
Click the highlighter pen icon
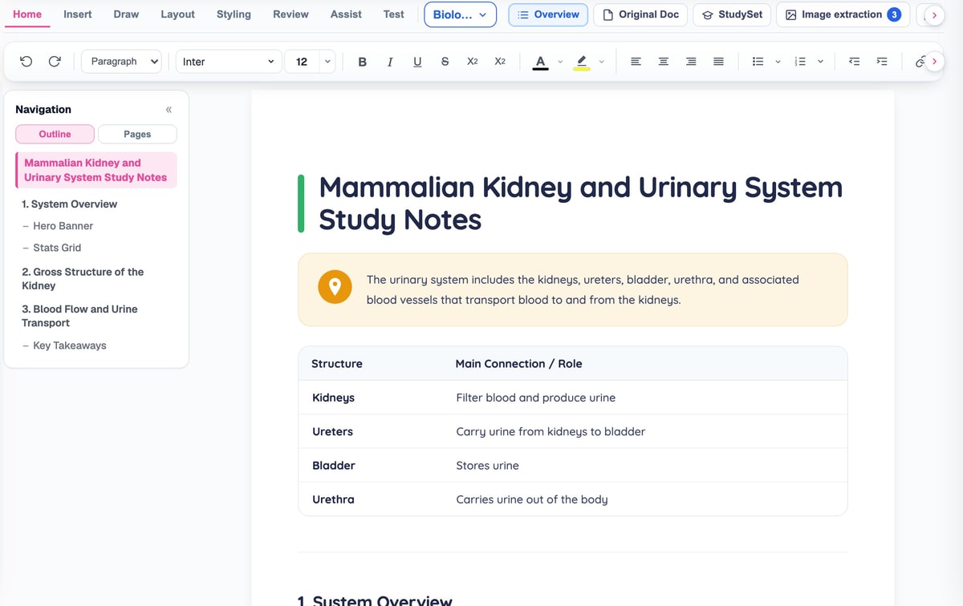click(x=582, y=62)
